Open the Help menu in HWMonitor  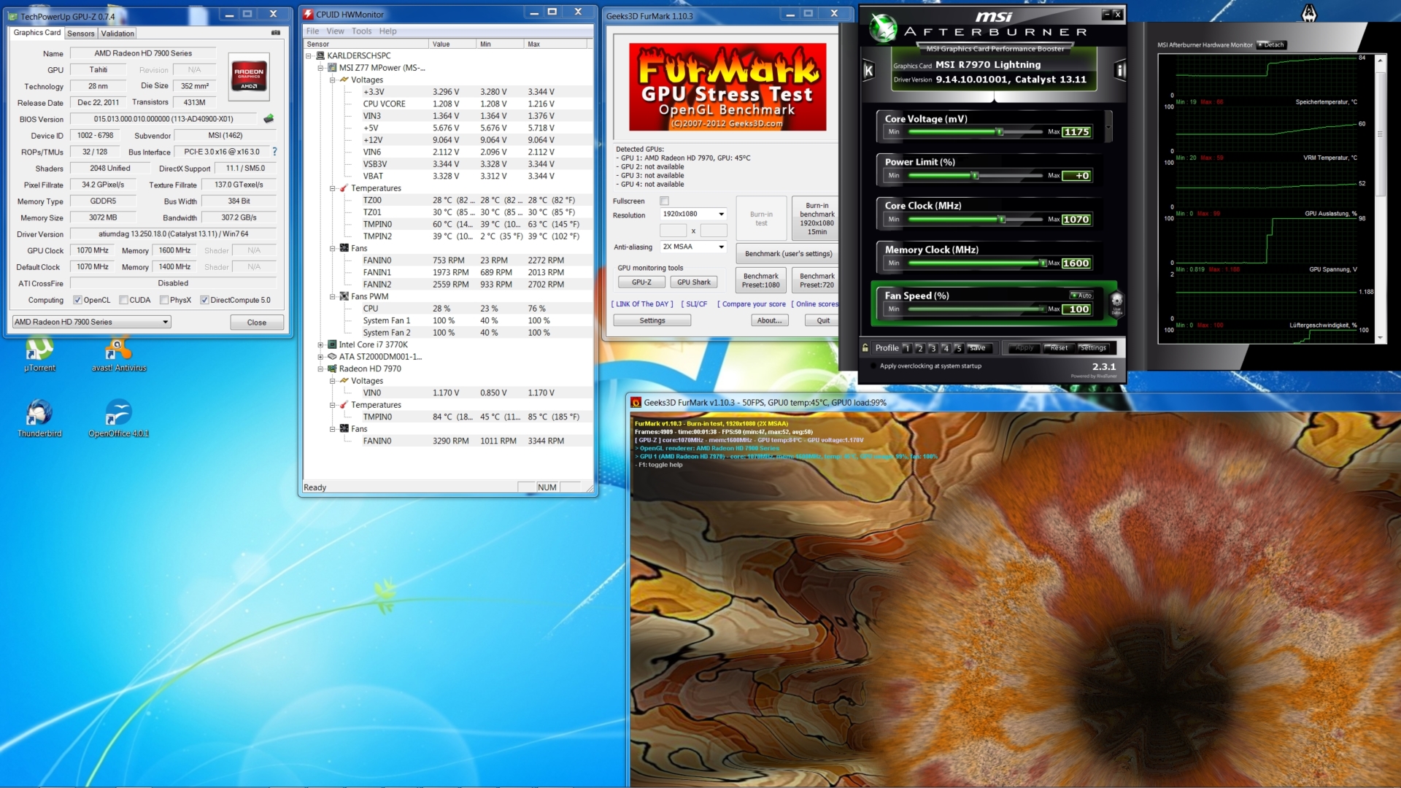(387, 31)
